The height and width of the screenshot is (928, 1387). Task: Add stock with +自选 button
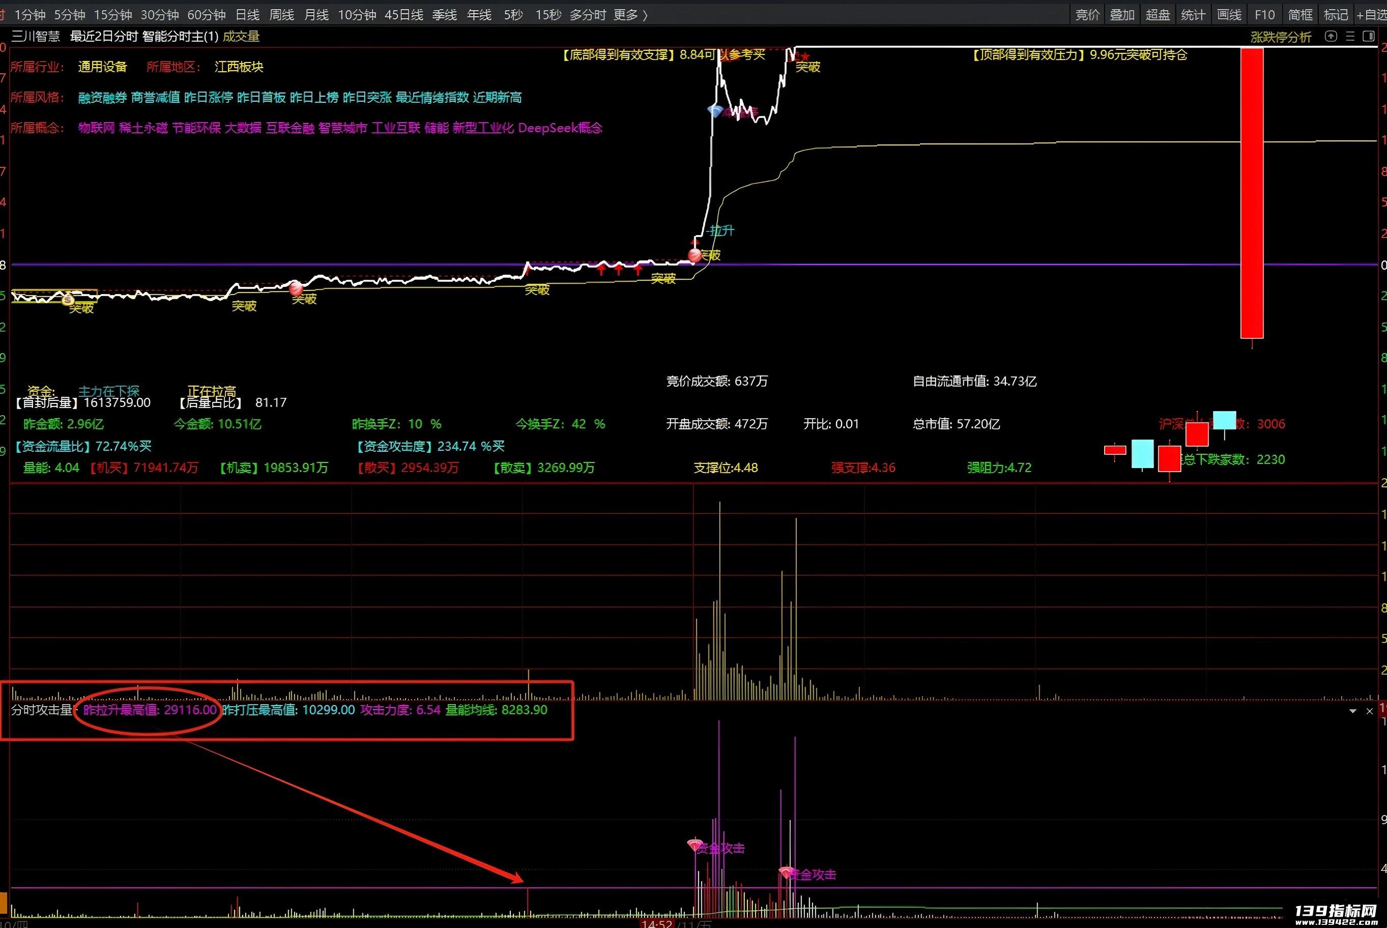pos(1371,15)
